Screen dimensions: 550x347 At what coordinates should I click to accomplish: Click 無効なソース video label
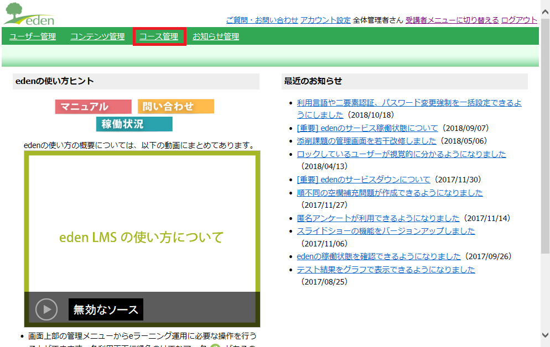tap(106, 309)
